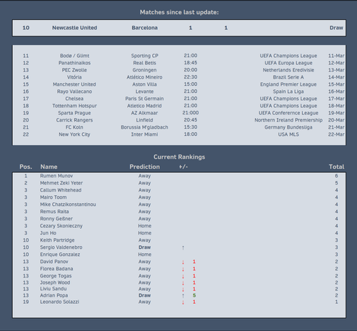Image resolution: width=357 pixels, height=331 pixels.
Task: Select Newcastle United in the result row
Action: coord(74,28)
